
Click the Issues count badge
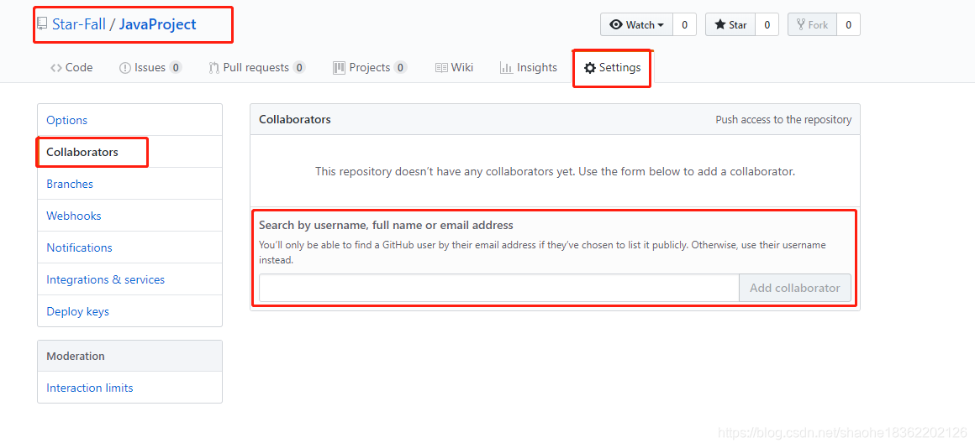tap(176, 68)
